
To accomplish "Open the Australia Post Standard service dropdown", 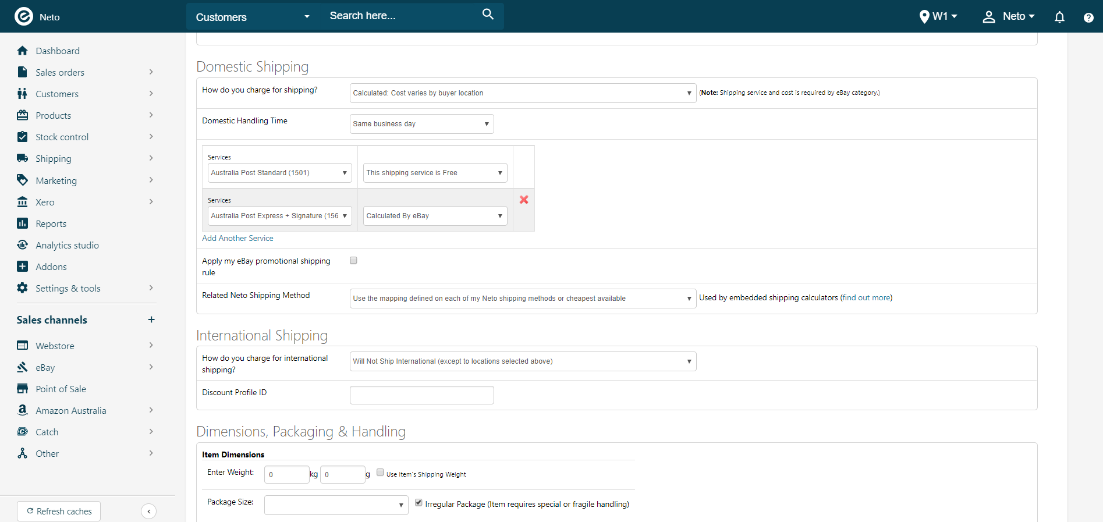I will pyautogui.click(x=279, y=173).
